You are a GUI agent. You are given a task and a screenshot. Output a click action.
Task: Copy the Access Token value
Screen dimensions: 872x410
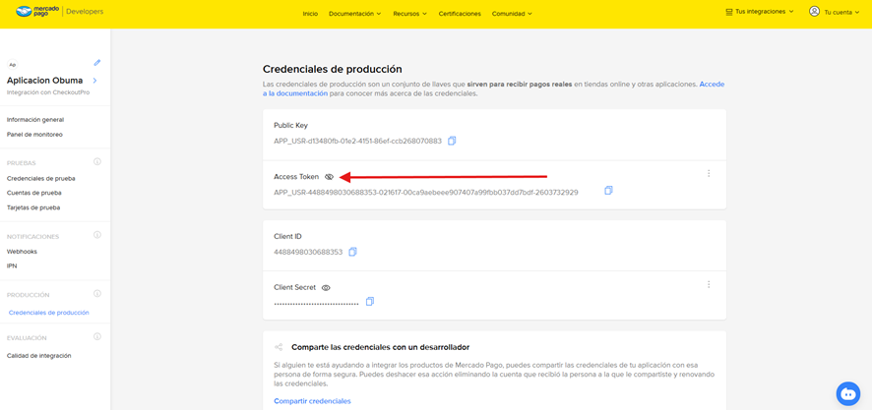[608, 191]
